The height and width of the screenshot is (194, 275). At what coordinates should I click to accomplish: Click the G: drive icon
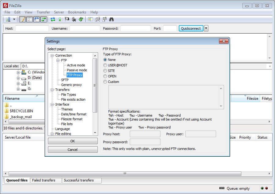point(24,89)
